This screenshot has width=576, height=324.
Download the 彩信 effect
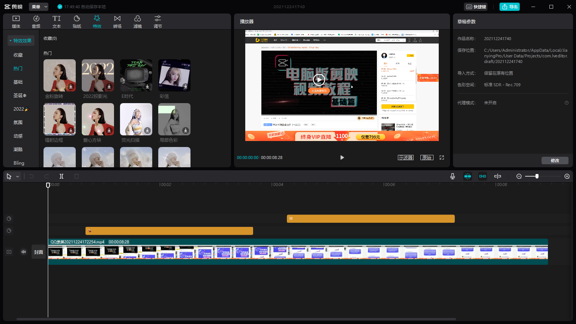pyautogui.click(x=186, y=87)
